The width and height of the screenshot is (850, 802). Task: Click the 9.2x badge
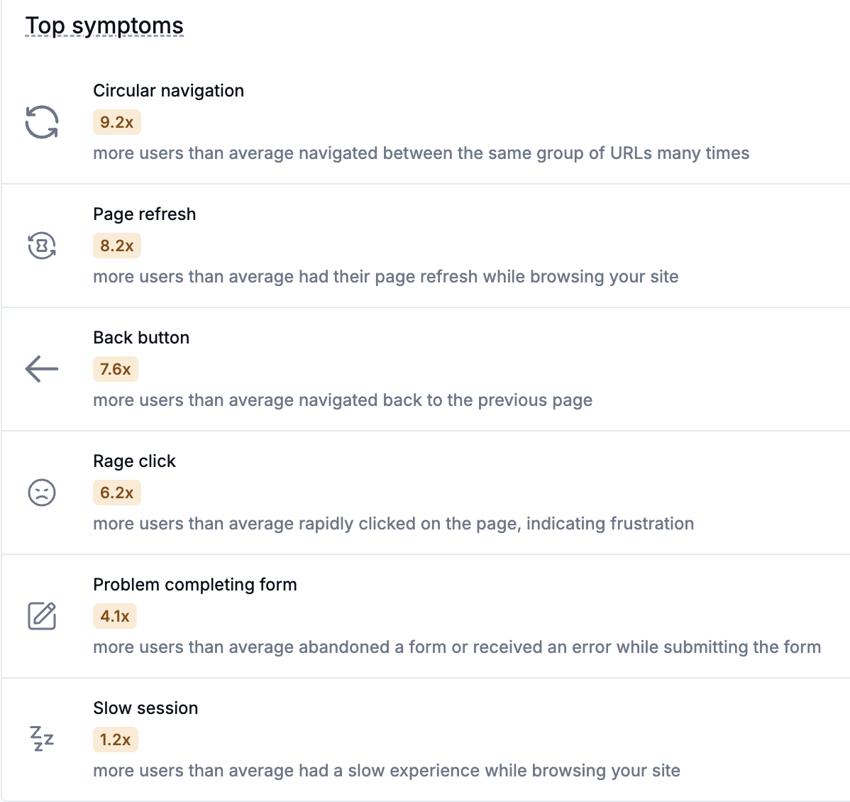[x=116, y=122]
